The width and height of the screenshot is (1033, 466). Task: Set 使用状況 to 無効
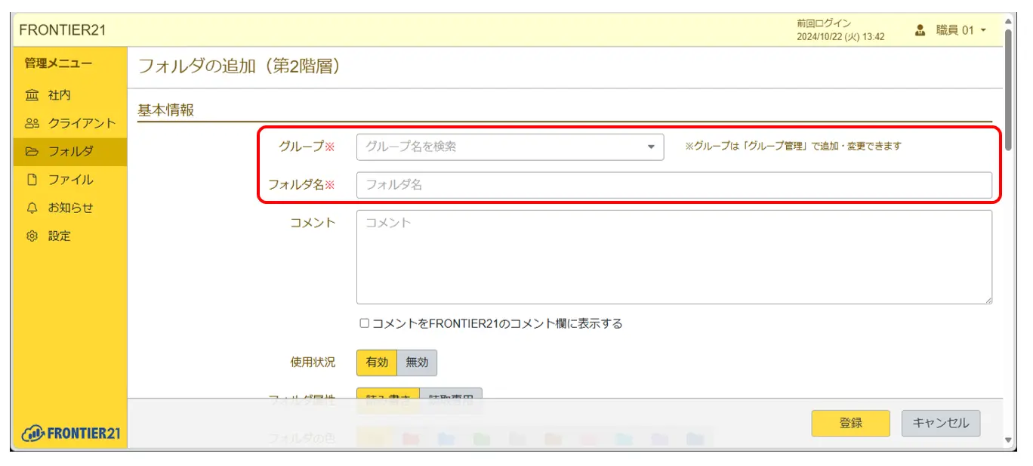417,363
